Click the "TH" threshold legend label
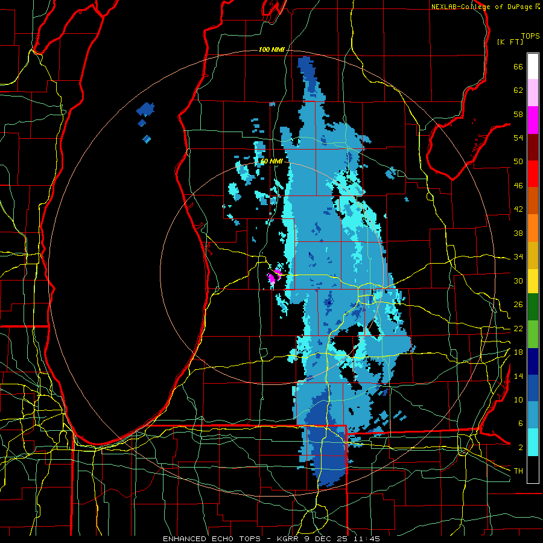Viewport: 543px width, 543px height. (518, 471)
